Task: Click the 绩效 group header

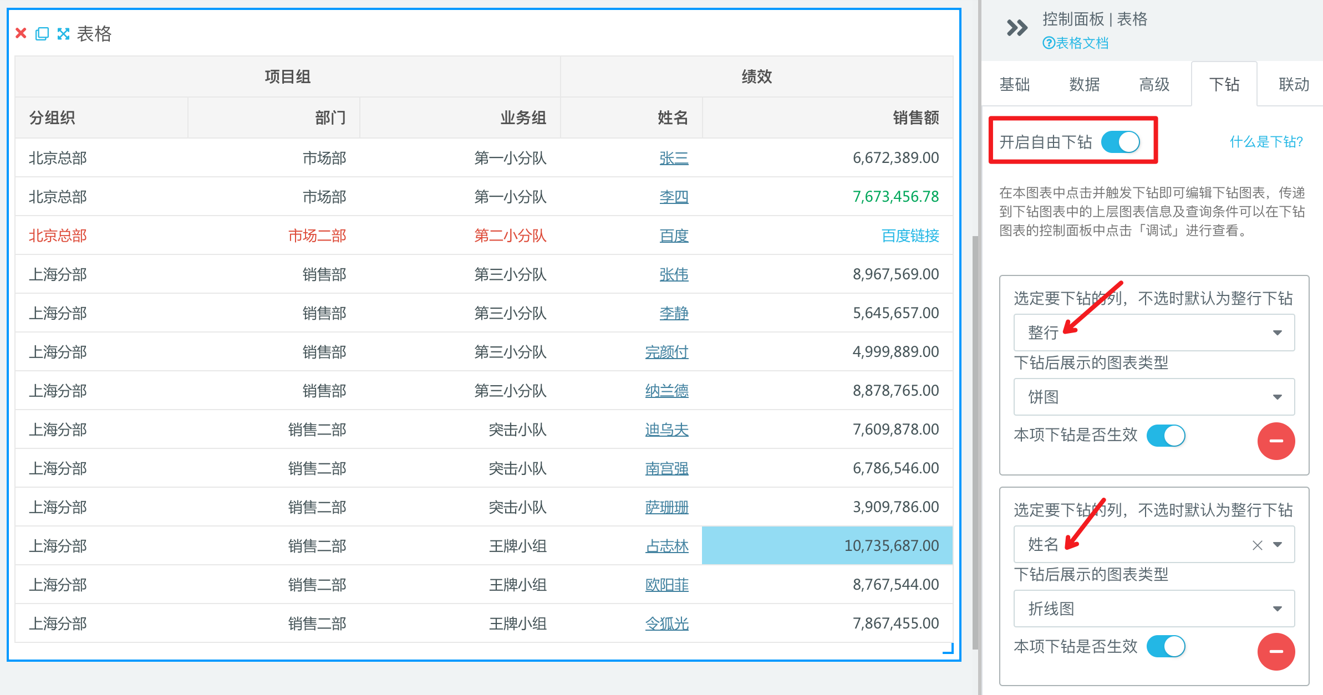Action: click(x=757, y=76)
